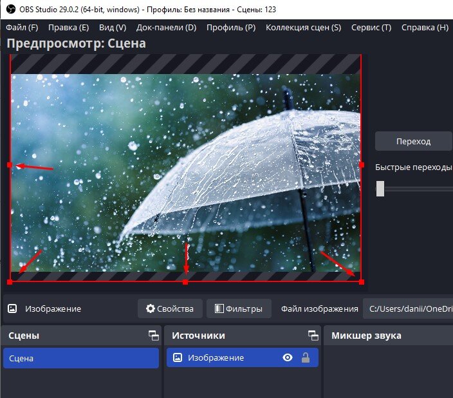Click the OBS Studio logo in title bar
This screenshot has height=398, width=453.
[x=11, y=9]
